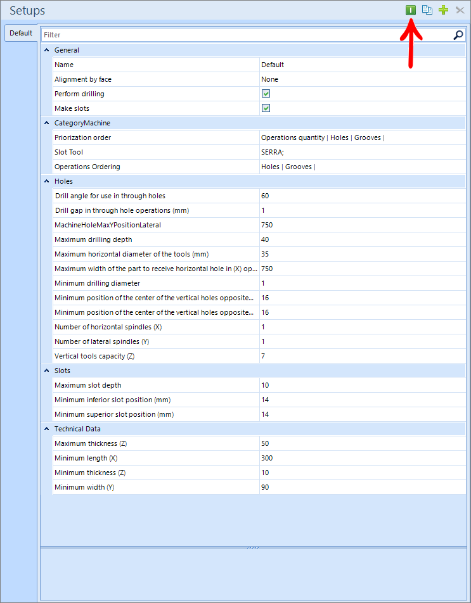Edit Maximum thickness (Z) value 50
Viewport: 471px width, 603px height.
pyautogui.click(x=363, y=443)
